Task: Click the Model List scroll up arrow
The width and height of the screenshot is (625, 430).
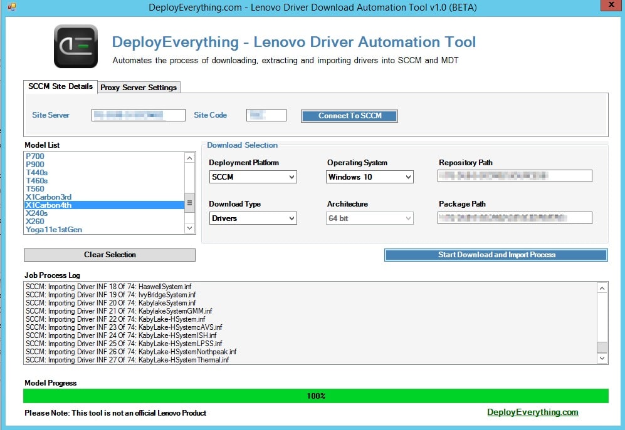Action: pos(190,158)
